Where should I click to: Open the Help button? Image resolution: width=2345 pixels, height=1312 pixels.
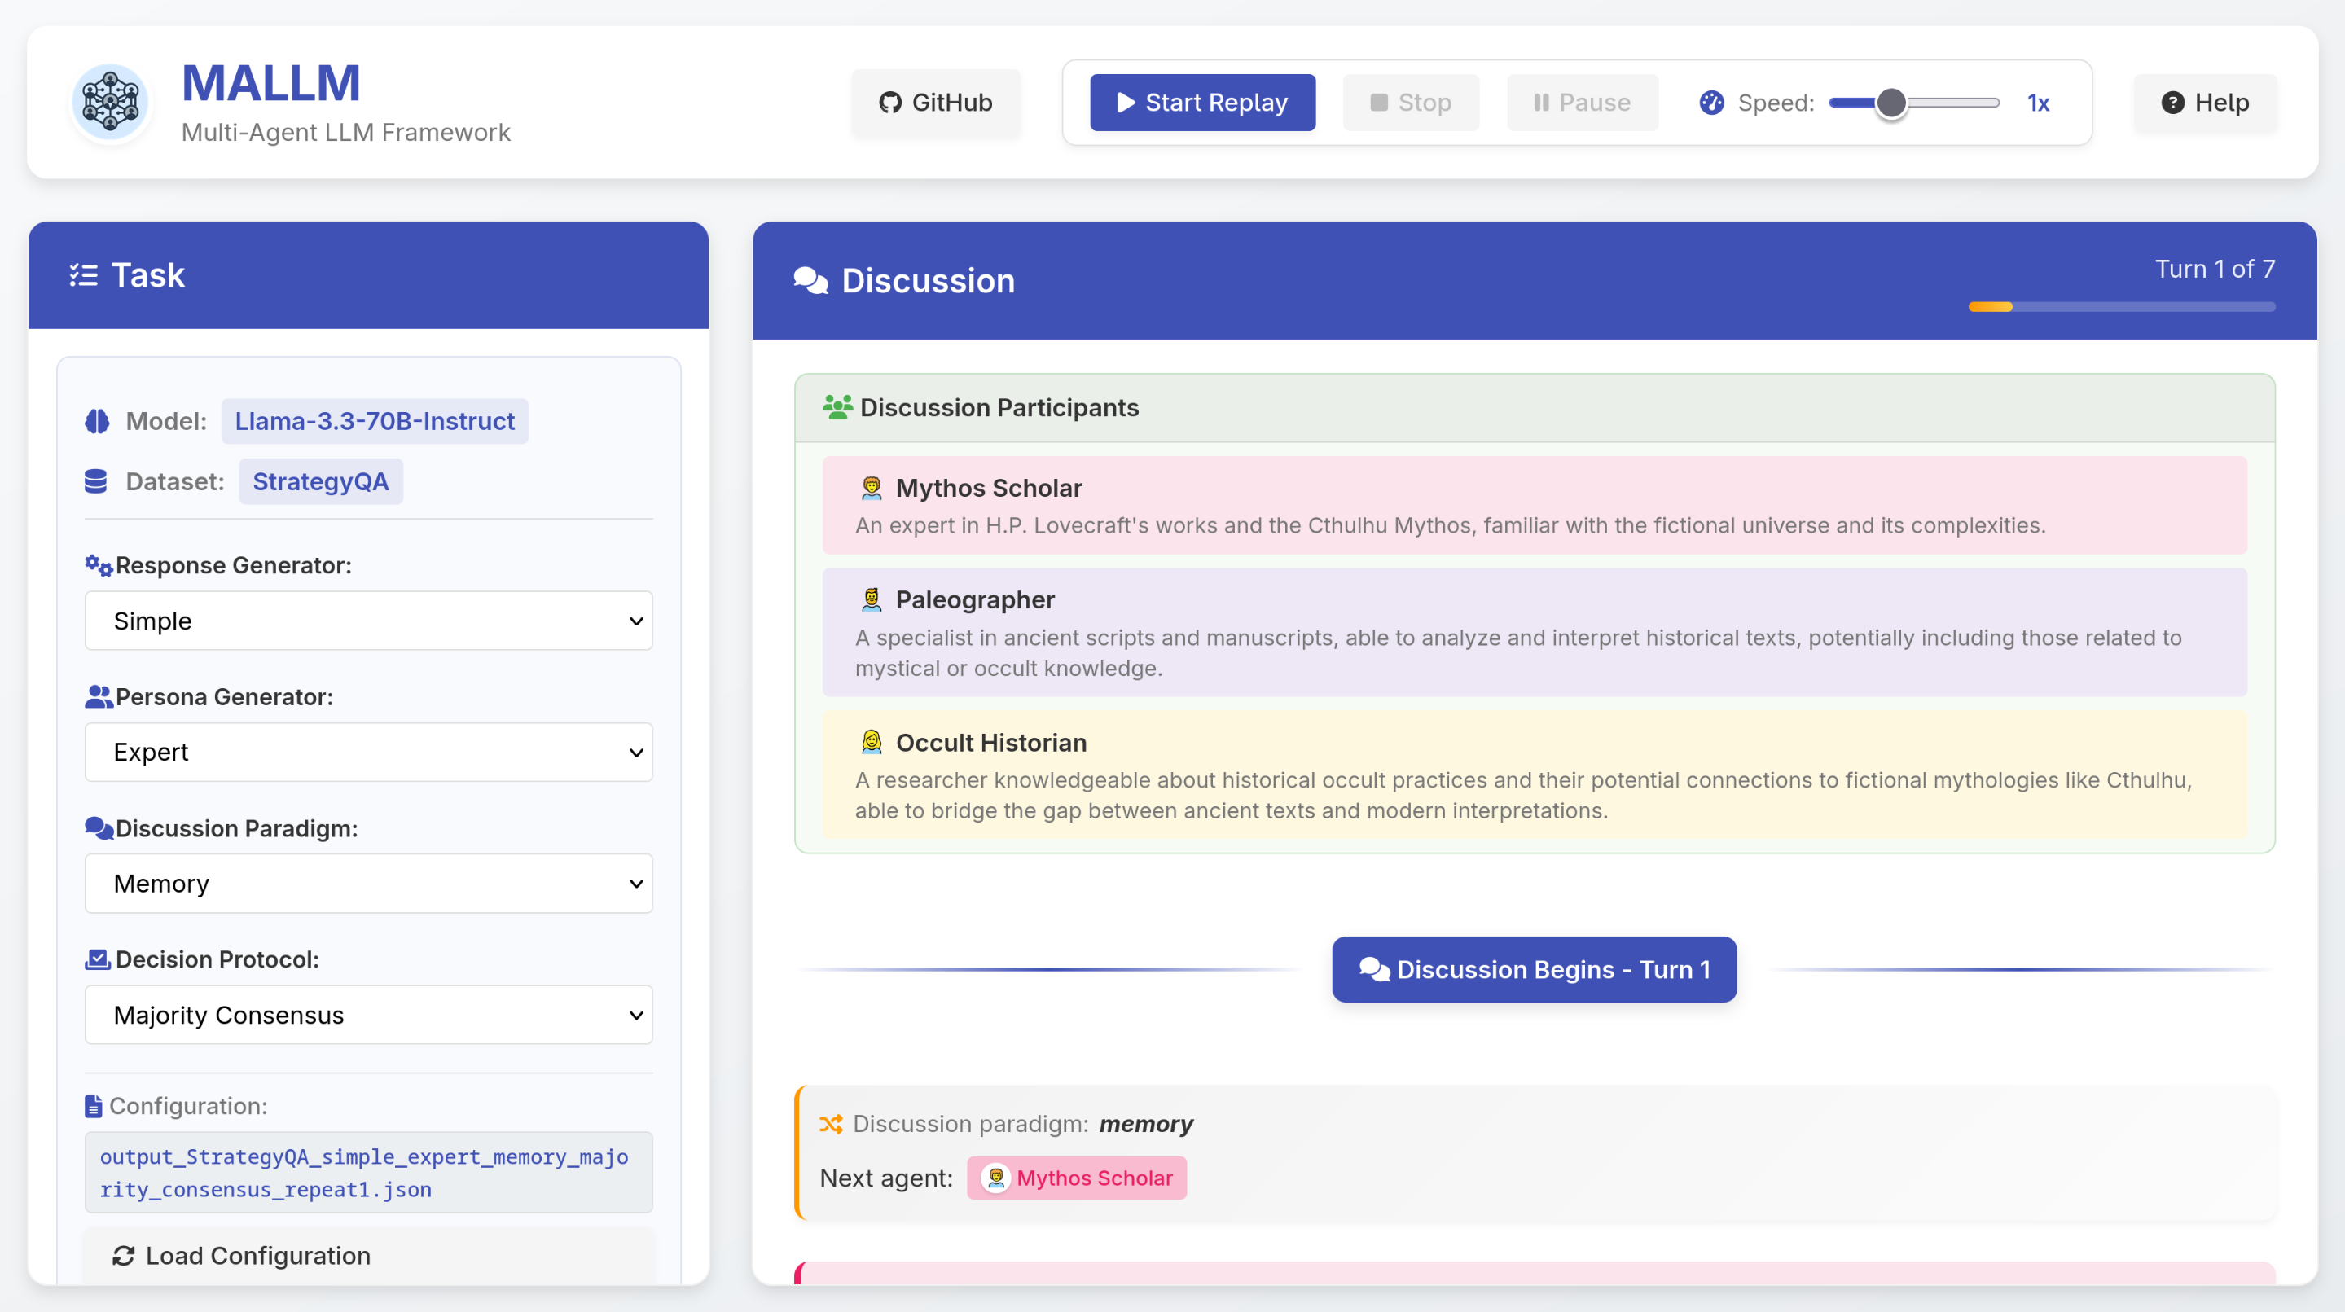point(2205,103)
